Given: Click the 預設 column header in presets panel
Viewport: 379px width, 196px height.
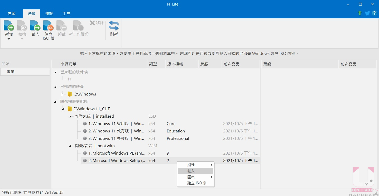Looking at the screenshot, I should [300, 64].
